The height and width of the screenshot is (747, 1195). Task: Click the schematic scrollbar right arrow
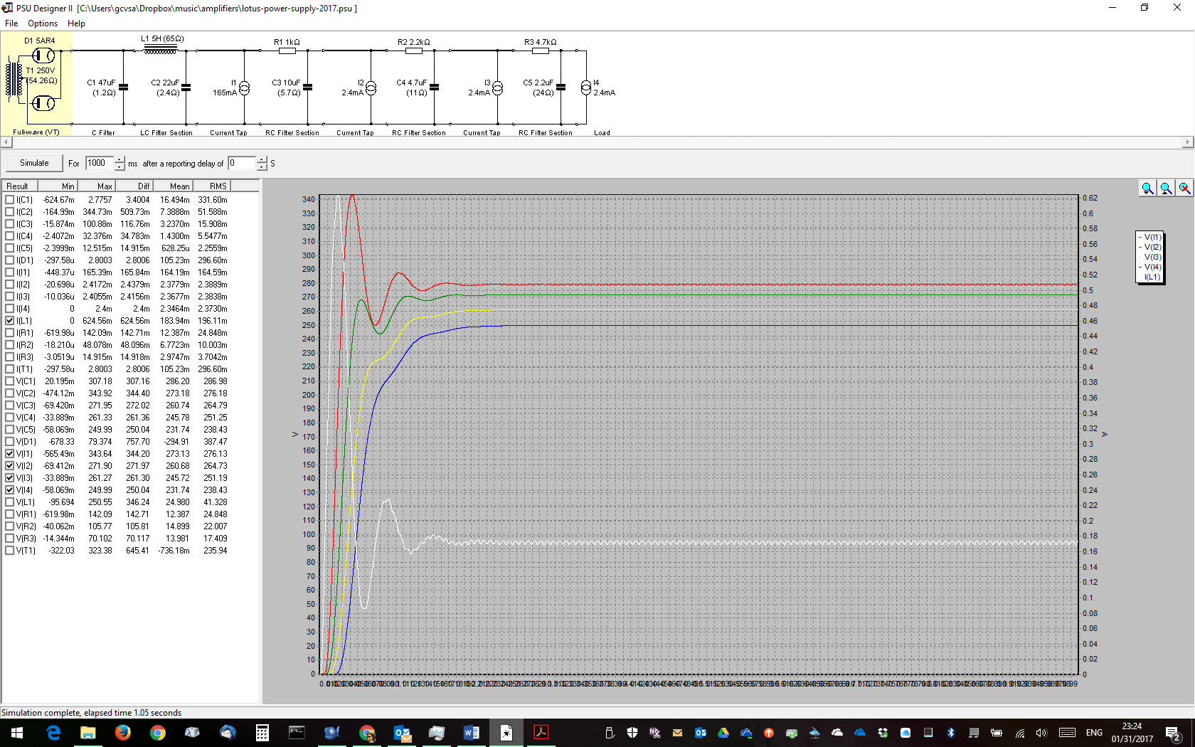click(1188, 142)
